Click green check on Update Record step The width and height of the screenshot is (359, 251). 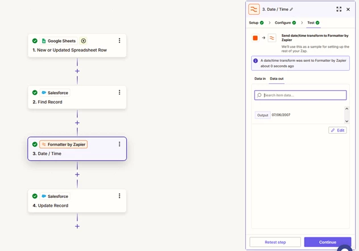point(35,196)
